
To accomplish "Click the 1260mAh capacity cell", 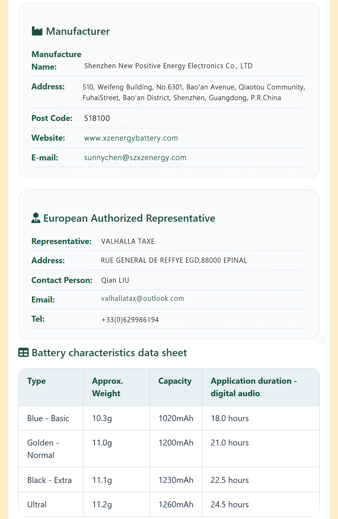I will (176, 504).
